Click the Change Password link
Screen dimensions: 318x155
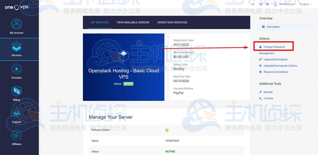tap(274, 47)
